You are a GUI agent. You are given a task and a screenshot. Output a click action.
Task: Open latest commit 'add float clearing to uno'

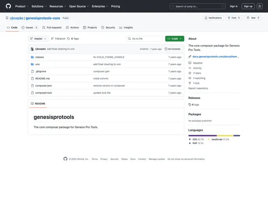(x=61, y=49)
